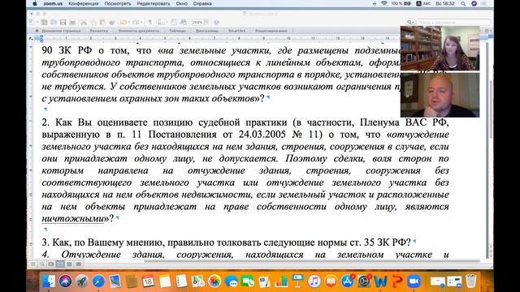The width and height of the screenshot is (520, 292).
Task: Open the Посмотреть menu
Action: click(x=118, y=3)
